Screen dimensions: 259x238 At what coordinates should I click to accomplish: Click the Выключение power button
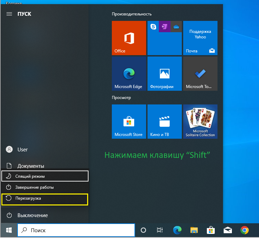point(45,215)
